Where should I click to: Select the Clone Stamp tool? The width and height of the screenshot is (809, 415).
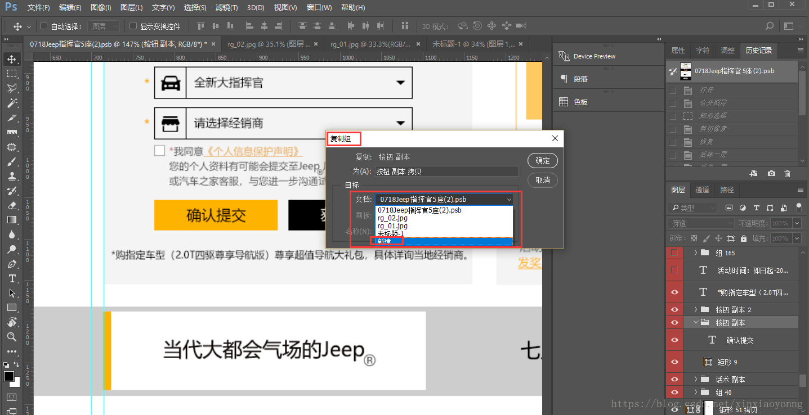point(12,176)
